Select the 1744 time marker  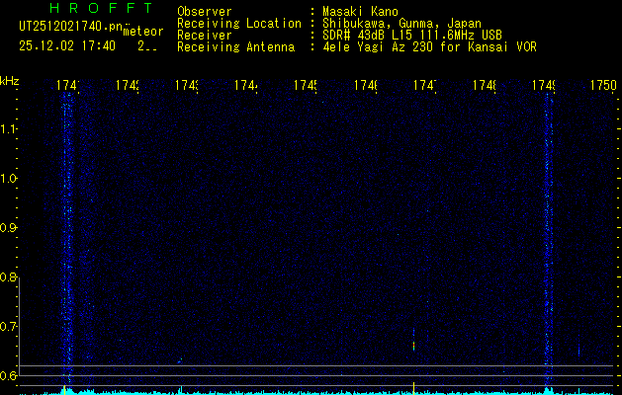pyautogui.click(x=245, y=87)
